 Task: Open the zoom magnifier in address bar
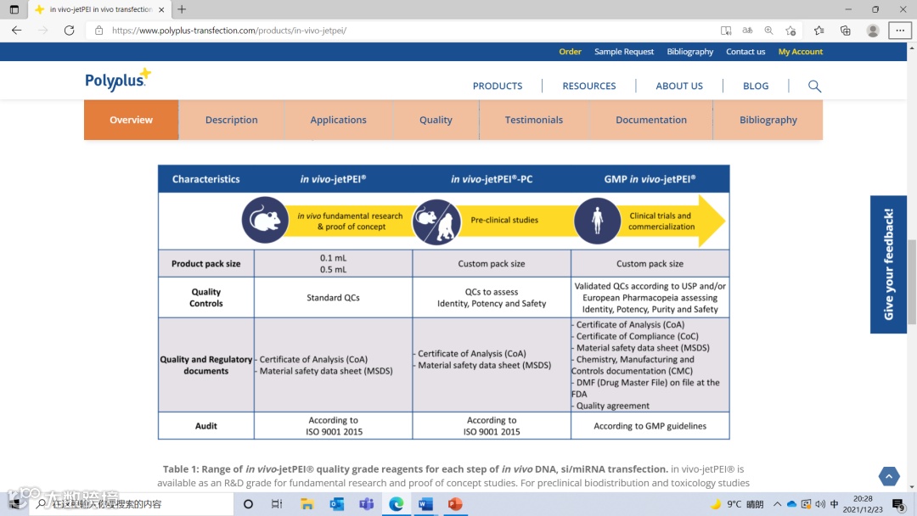[x=769, y=31]
